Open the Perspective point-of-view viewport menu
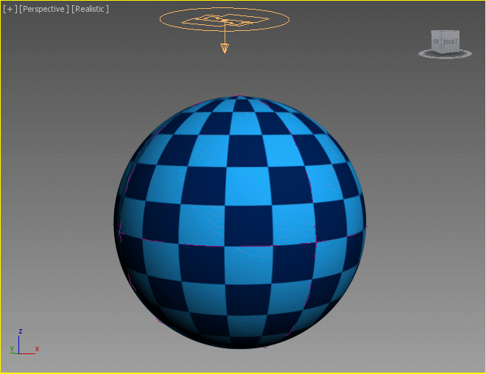 click(44, 9)
